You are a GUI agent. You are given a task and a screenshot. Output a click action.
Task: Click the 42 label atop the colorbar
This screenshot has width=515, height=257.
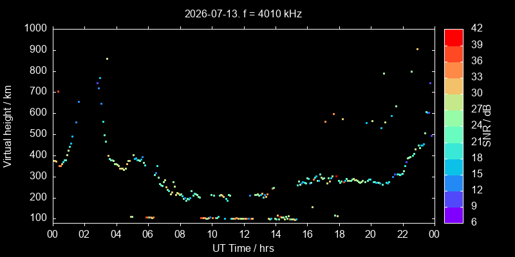(x=476, y=28)
